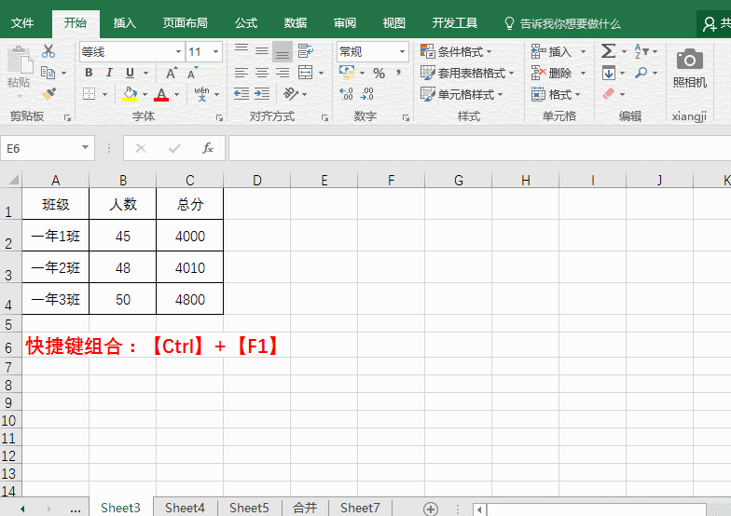The width and height of the screenshot is (731, 516).
Task: Click decrease decimal icon
Action: 367,94
